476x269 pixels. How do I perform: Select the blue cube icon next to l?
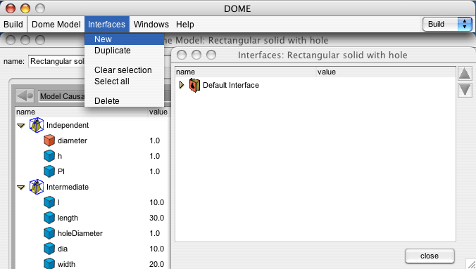(49, 202)
